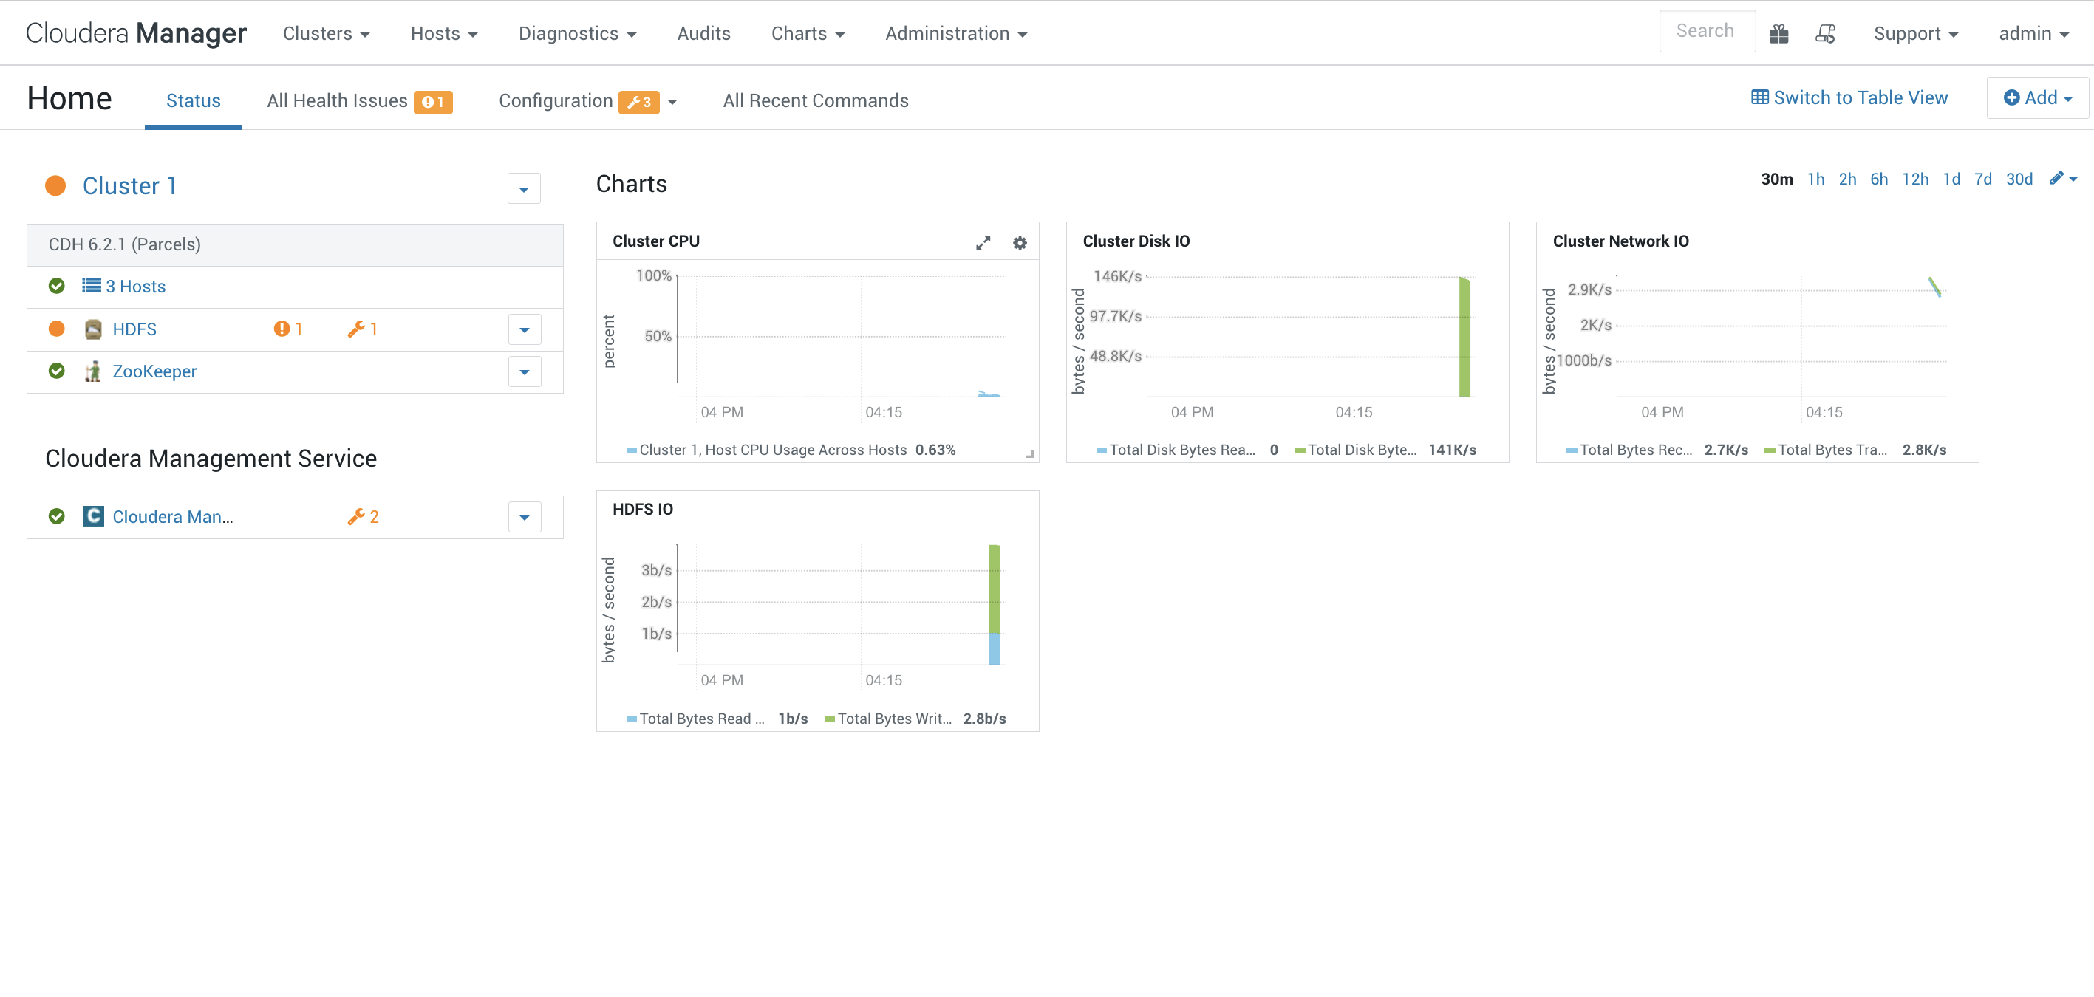Open the Add dropdown button

pyautogui.click(x=2037, y=97)
